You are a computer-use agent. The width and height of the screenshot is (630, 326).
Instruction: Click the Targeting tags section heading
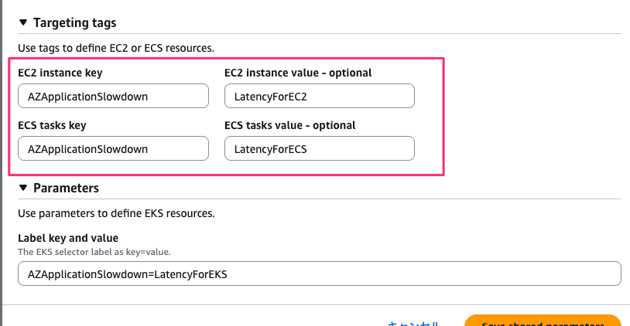pos(75,23)
